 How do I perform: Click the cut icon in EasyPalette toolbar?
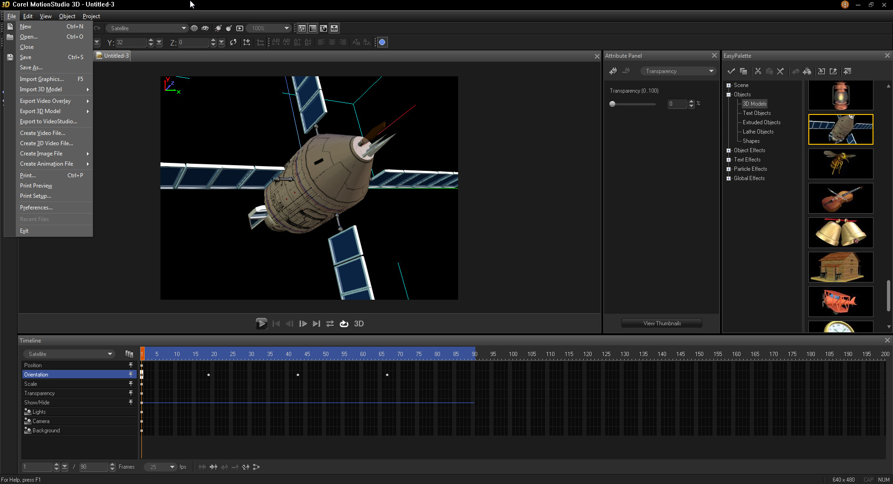(758, 71)
